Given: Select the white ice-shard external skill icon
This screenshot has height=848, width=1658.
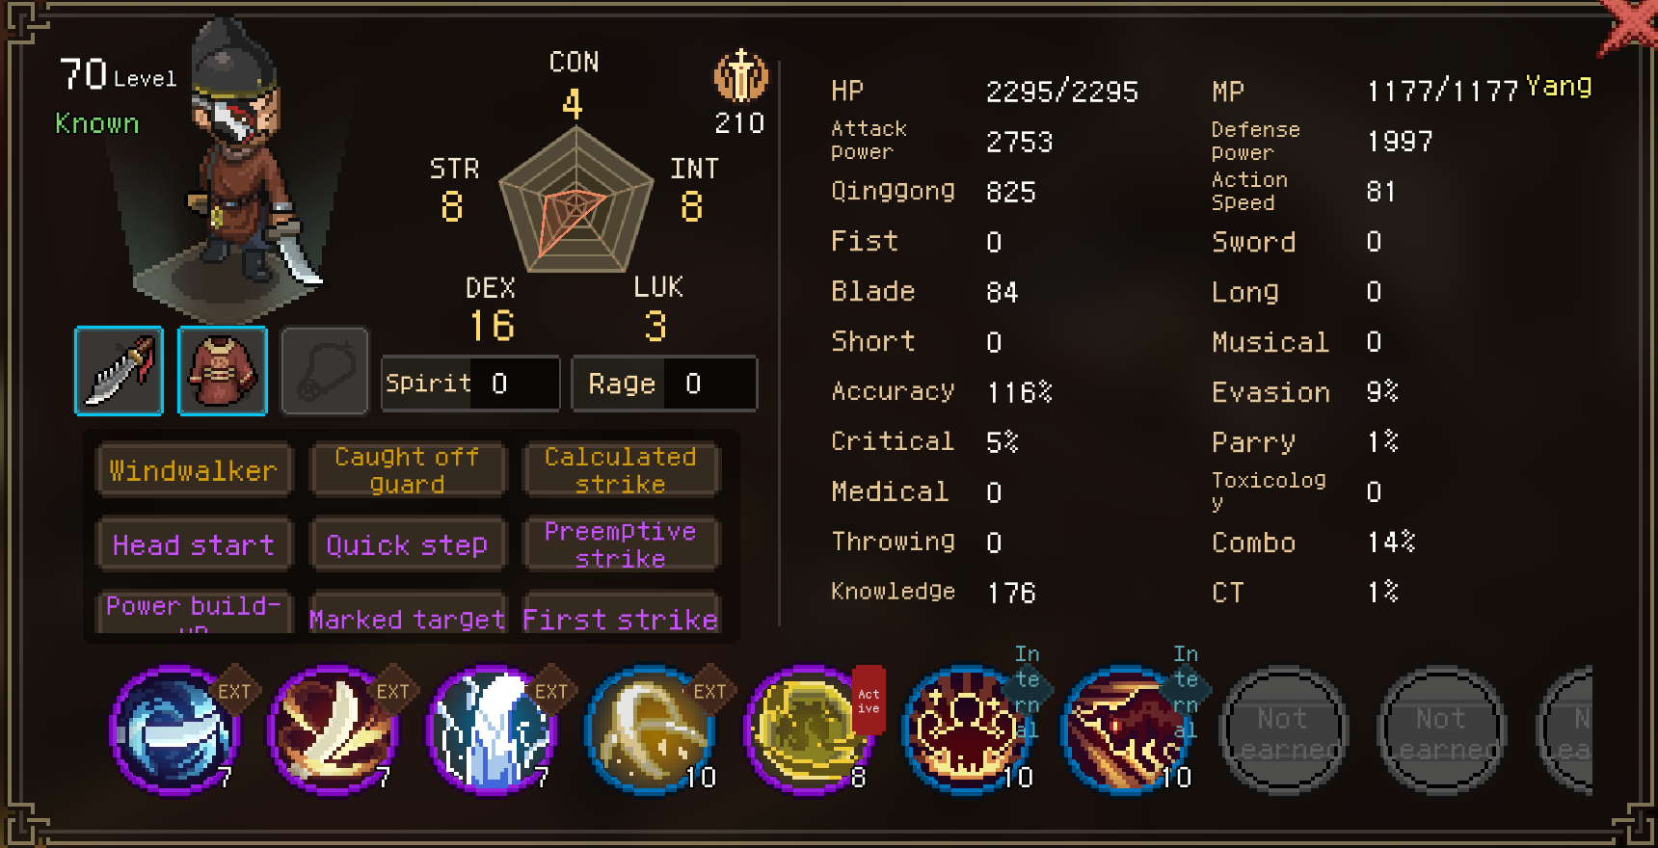Looking at the screenshot, I should (x=492, y=729).
